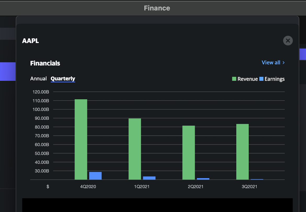The height and width of the screenshot is (212, 306).
Task: Select the Quarterly tab
Action: pyautogui.click(x=63, y=79)
